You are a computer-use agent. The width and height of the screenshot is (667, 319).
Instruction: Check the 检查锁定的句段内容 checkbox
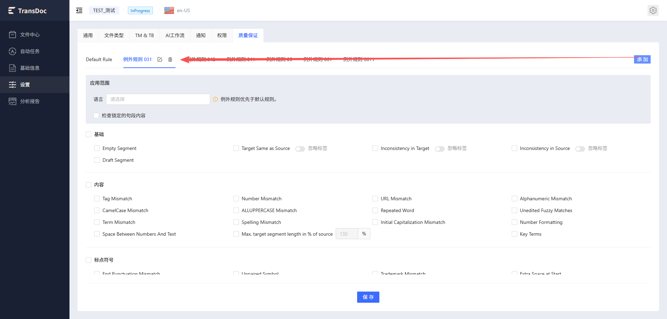click(x=96, y=116)
